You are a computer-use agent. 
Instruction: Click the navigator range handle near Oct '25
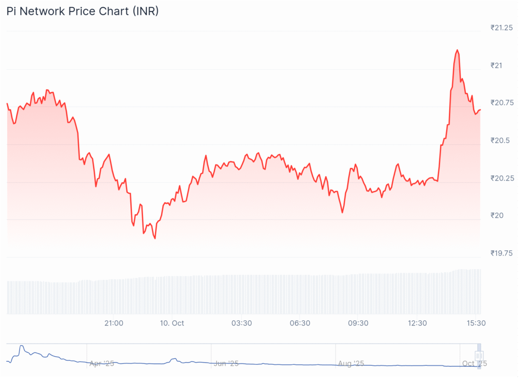(478, 356)
